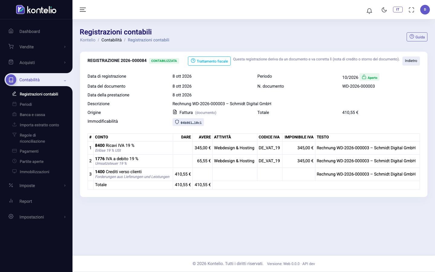Expand the Imposte submenu chevron
Image resolution: width=435 pixels, height=272 pixels.
(x=65, y=186)
